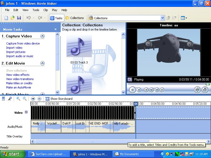Switch to SurClaro.com Upload taskbar window
This screenshot has height=158, width=211.
click(49, 154)
